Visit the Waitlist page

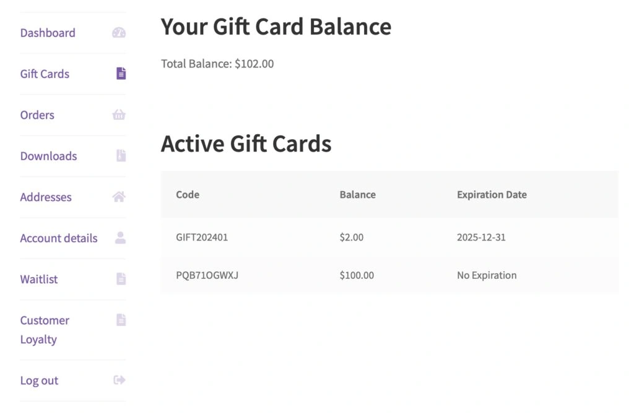(x=39, y=279)
